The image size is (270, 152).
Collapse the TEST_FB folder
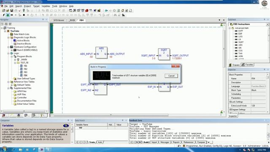15,63
